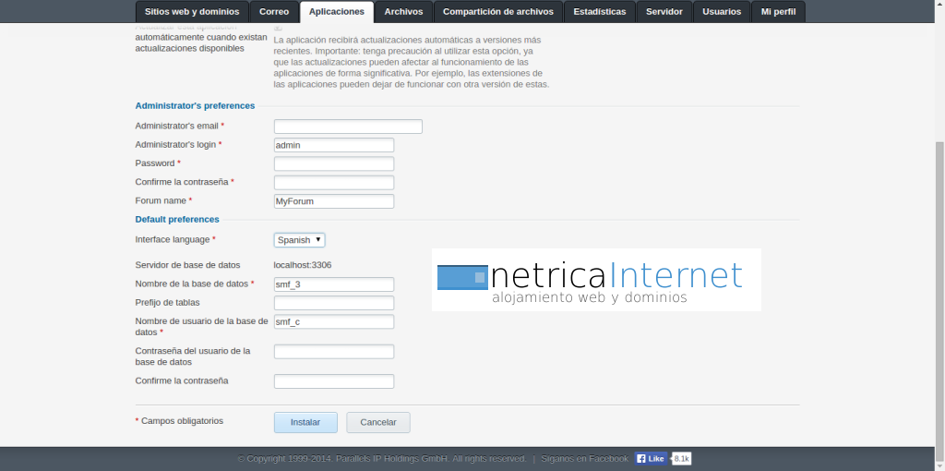Go to Compartición de archivos tab
Image resolution: width=945 pixels, height=471 pixels.
(497, 11)
